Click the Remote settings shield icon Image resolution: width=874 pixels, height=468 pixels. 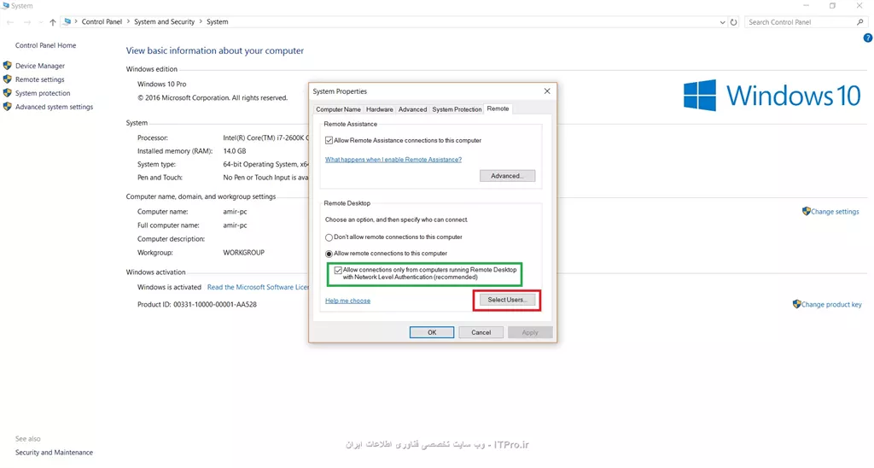pos(7,79)
